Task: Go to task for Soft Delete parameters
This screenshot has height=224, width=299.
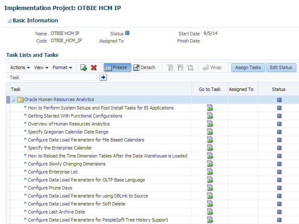Action: point(210,204)
